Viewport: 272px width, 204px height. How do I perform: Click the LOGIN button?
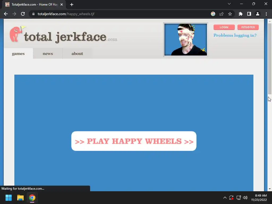(224, 27)
